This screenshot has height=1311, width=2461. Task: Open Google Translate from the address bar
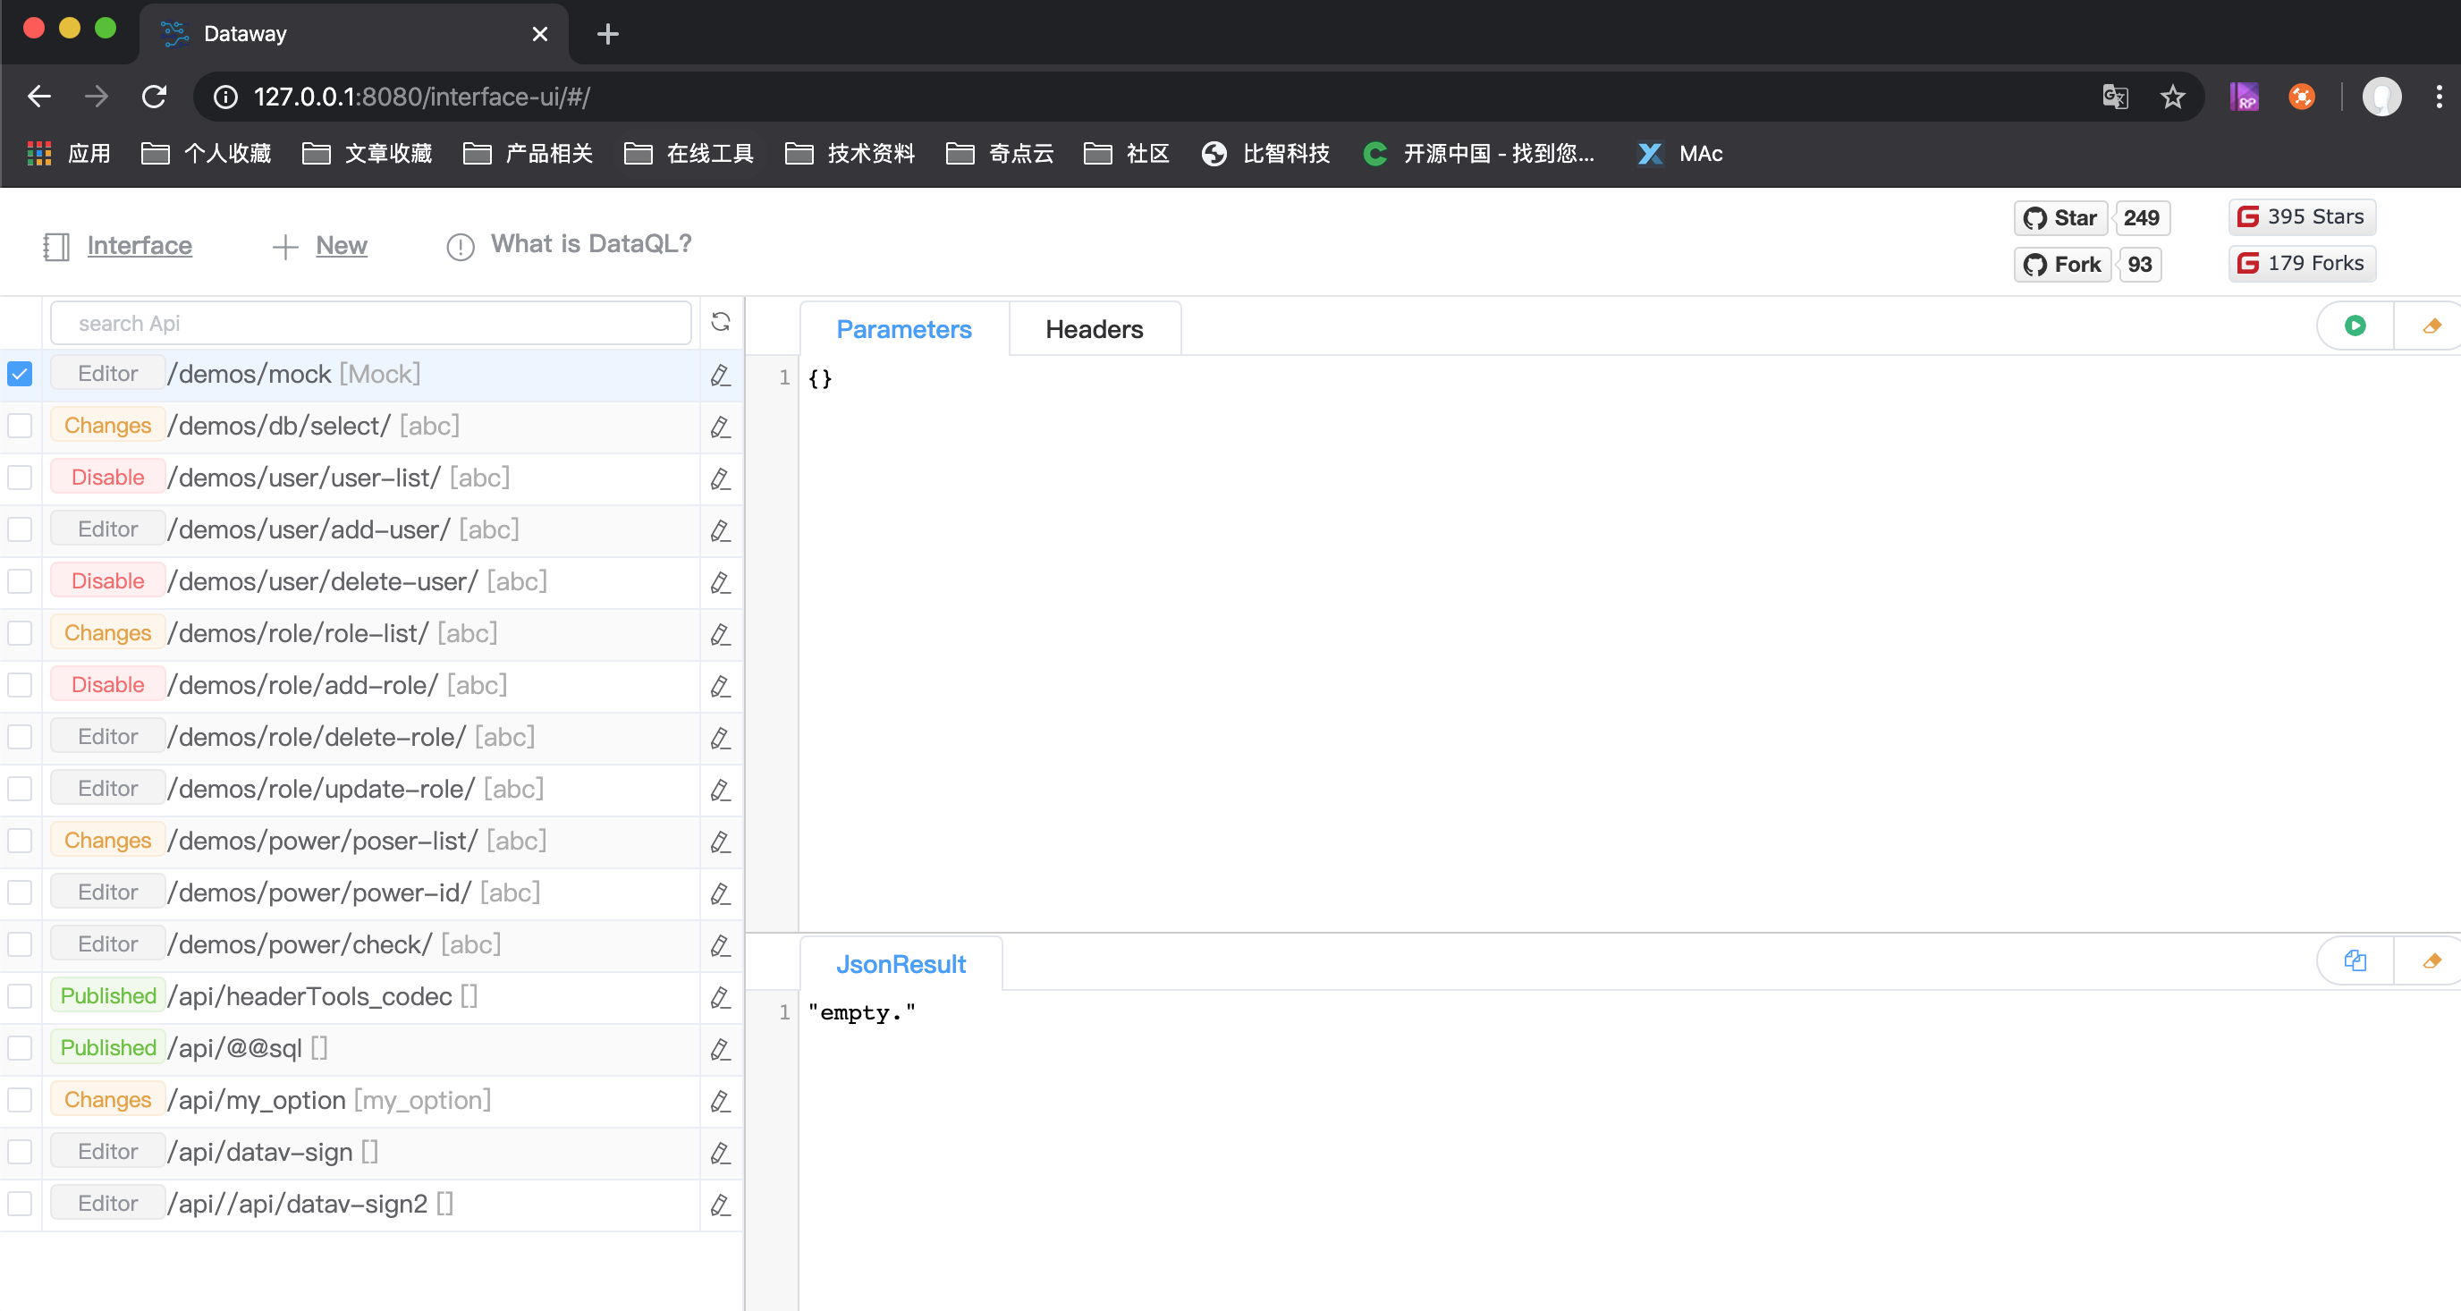(2114, 97)
